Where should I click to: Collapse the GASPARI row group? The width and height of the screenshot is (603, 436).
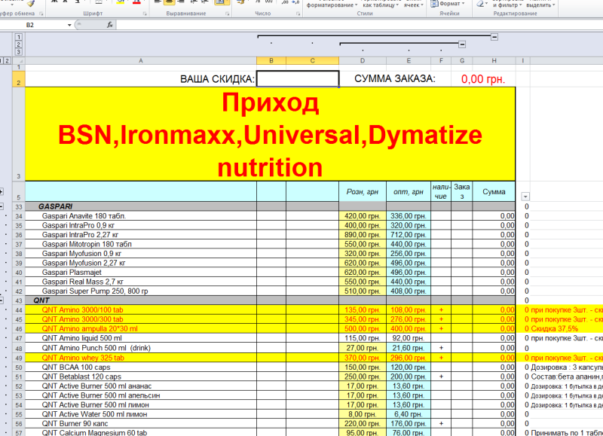[2, 206]
